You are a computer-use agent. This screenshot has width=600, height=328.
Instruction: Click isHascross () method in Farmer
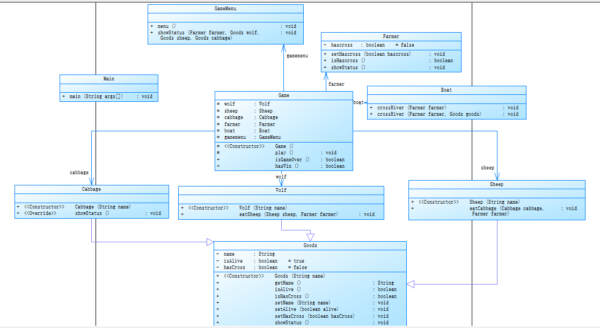[x=388, y=61]
